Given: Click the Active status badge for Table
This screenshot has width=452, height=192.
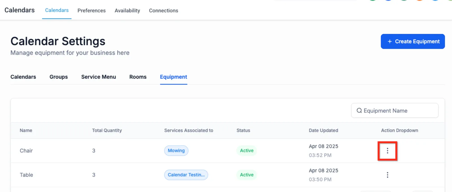Looking at the screenshot, I should click(247, 175).
